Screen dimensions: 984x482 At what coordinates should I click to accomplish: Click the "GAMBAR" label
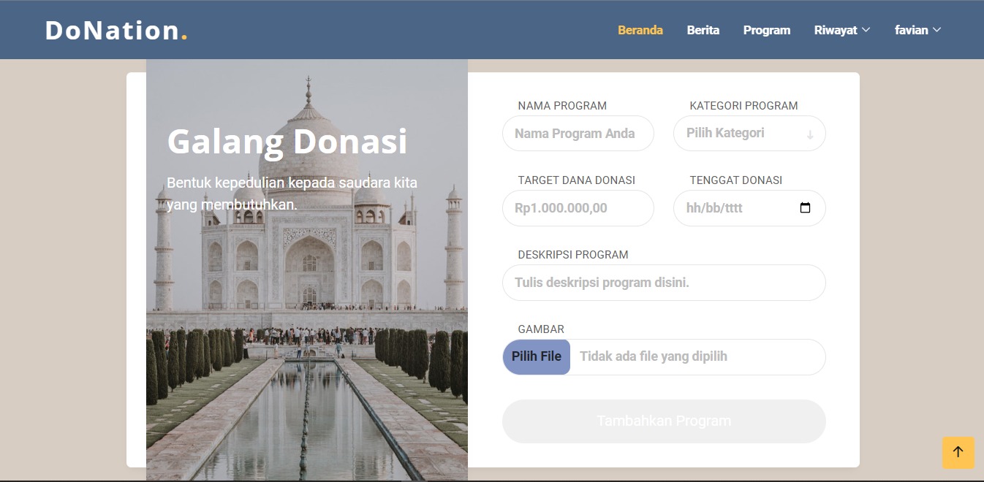tap(541, 329)
